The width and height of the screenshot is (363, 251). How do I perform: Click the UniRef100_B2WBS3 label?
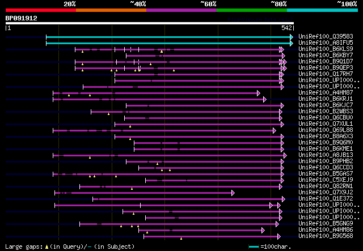coord(326,112)
